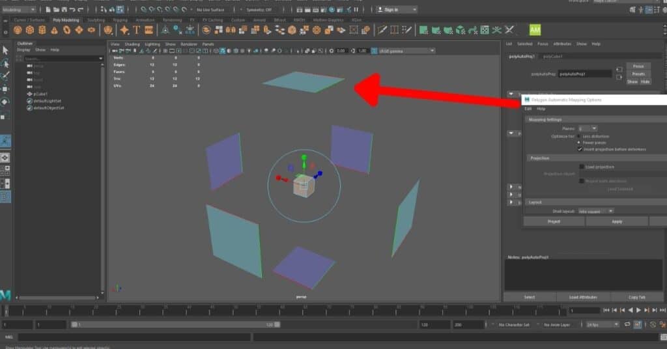Click the Maya logo icon at bottom left
The image size is (667, 349).
pos(5,295)
